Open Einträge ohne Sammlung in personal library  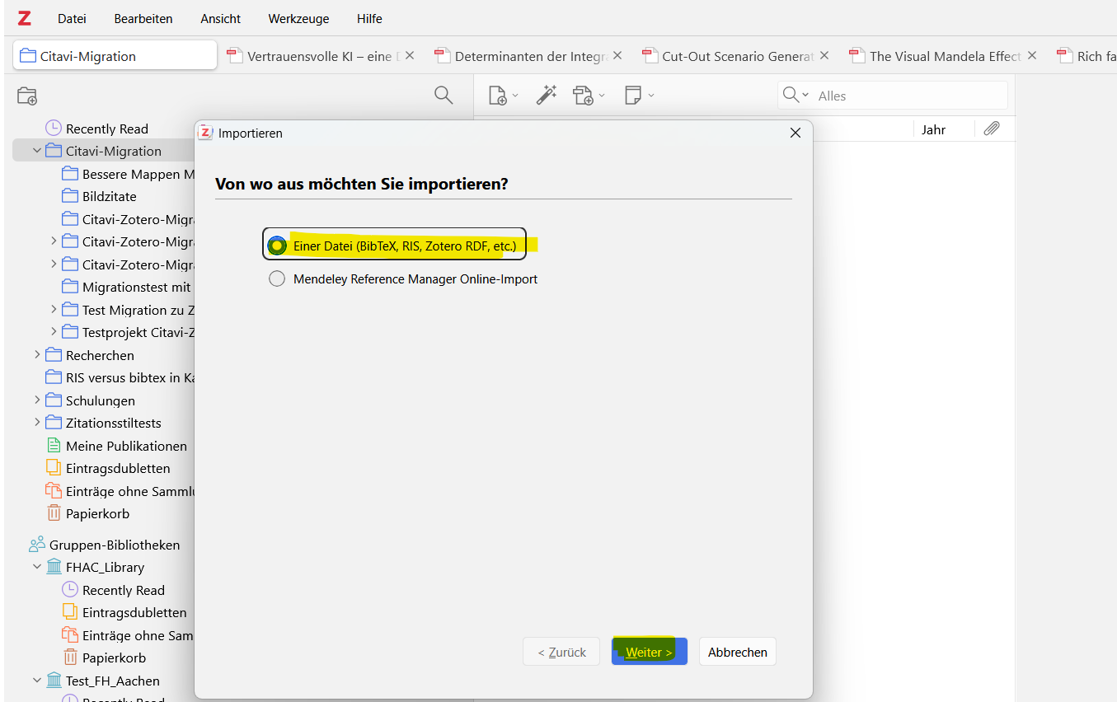120,491
